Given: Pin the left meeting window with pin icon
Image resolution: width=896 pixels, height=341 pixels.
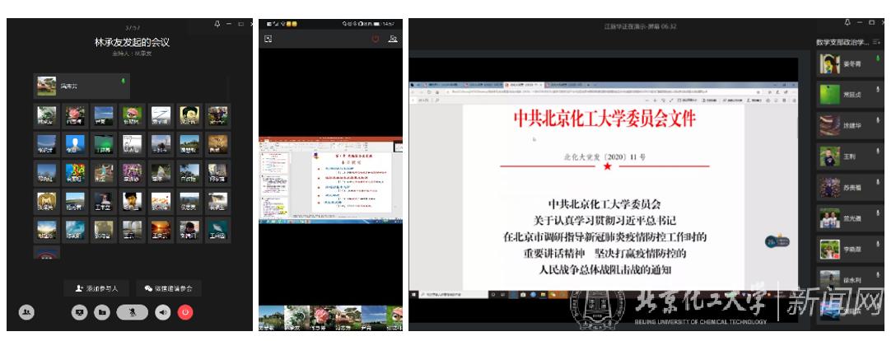Looking at the screenshot, I should click(217, 25).
